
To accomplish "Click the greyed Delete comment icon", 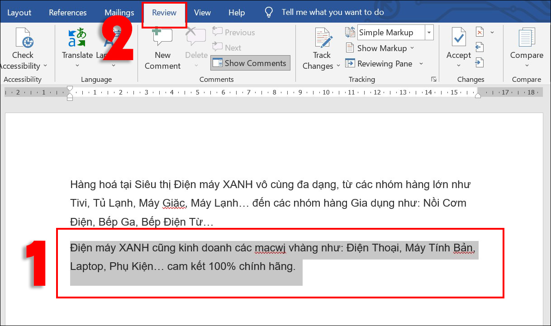I will click(x=196, y=37).
